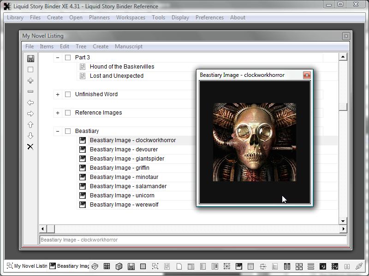
Task: Click the down arrow move icon
Action: (30, 136)
